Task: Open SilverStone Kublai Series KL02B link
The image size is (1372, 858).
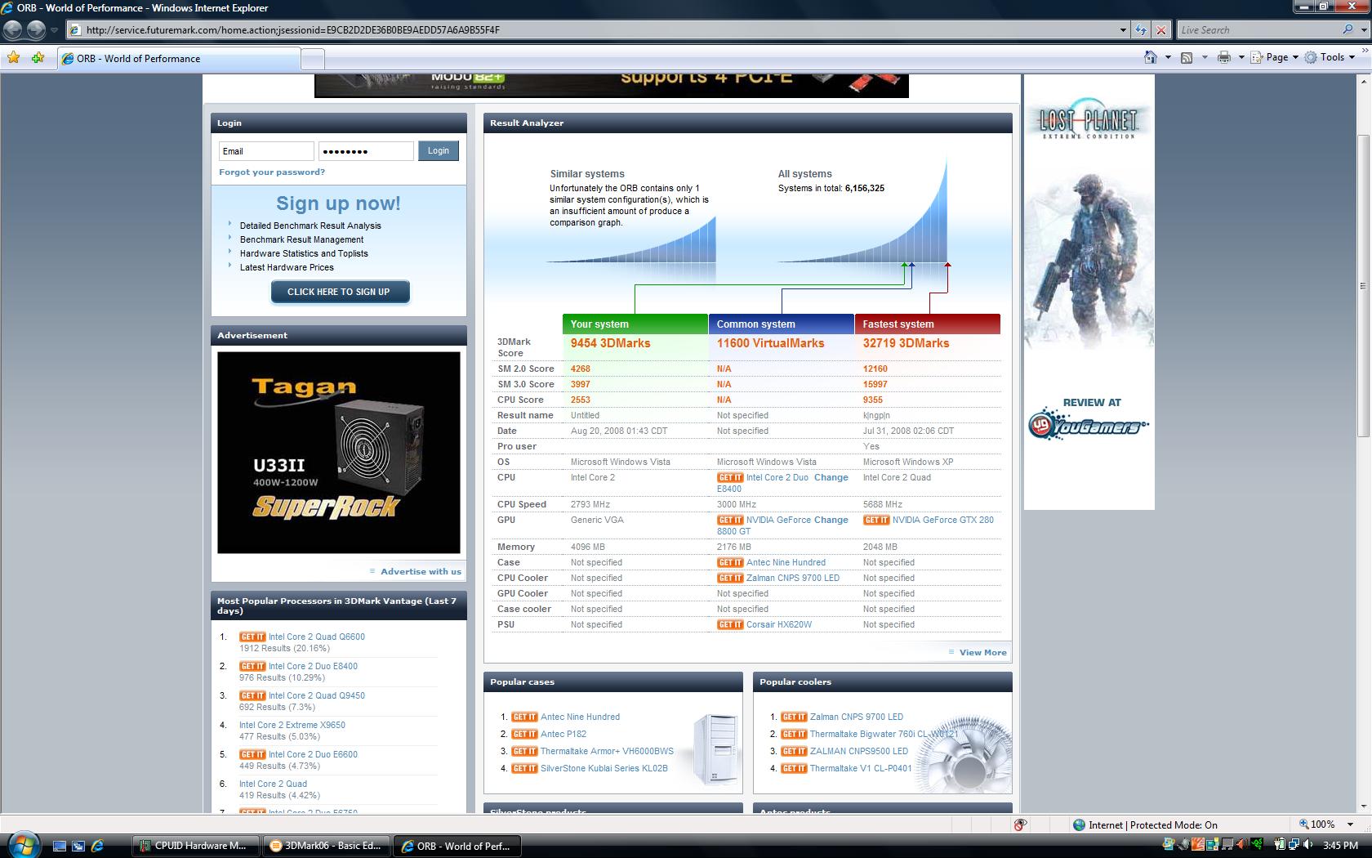Action: [x=604, y=768]
